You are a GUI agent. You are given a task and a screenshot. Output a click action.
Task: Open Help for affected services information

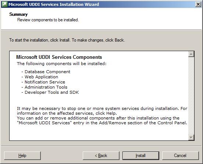click(22, 156)
